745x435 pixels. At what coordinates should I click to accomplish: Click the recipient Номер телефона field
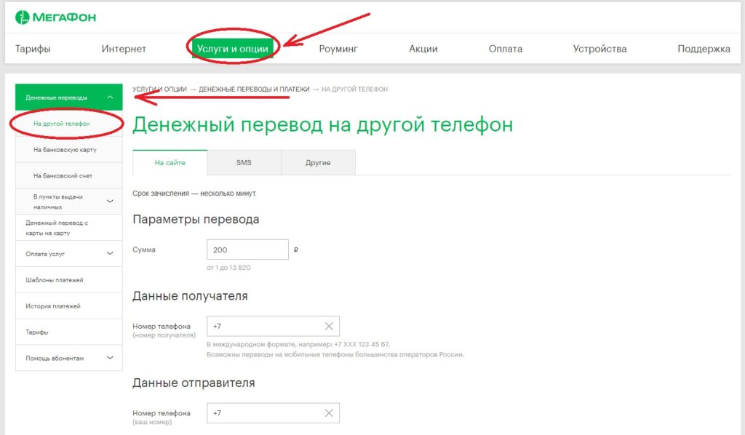(x=262, y=325)
